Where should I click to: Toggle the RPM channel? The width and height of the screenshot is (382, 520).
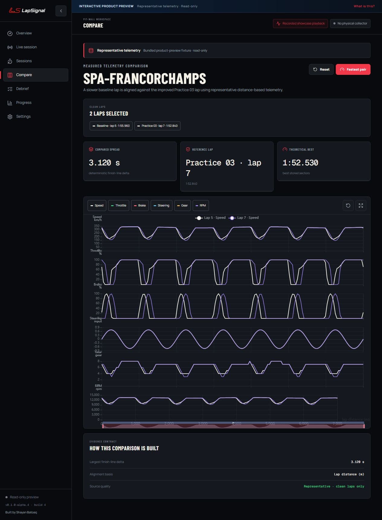click(x=201, y=206)
